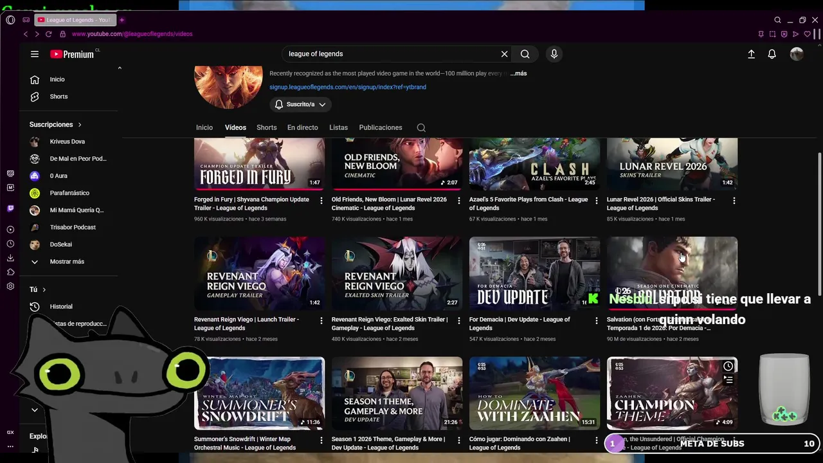Open the new tab plus button
This screenshot has width=823, height=463.
pyautogui.click(x=122, y=20)
